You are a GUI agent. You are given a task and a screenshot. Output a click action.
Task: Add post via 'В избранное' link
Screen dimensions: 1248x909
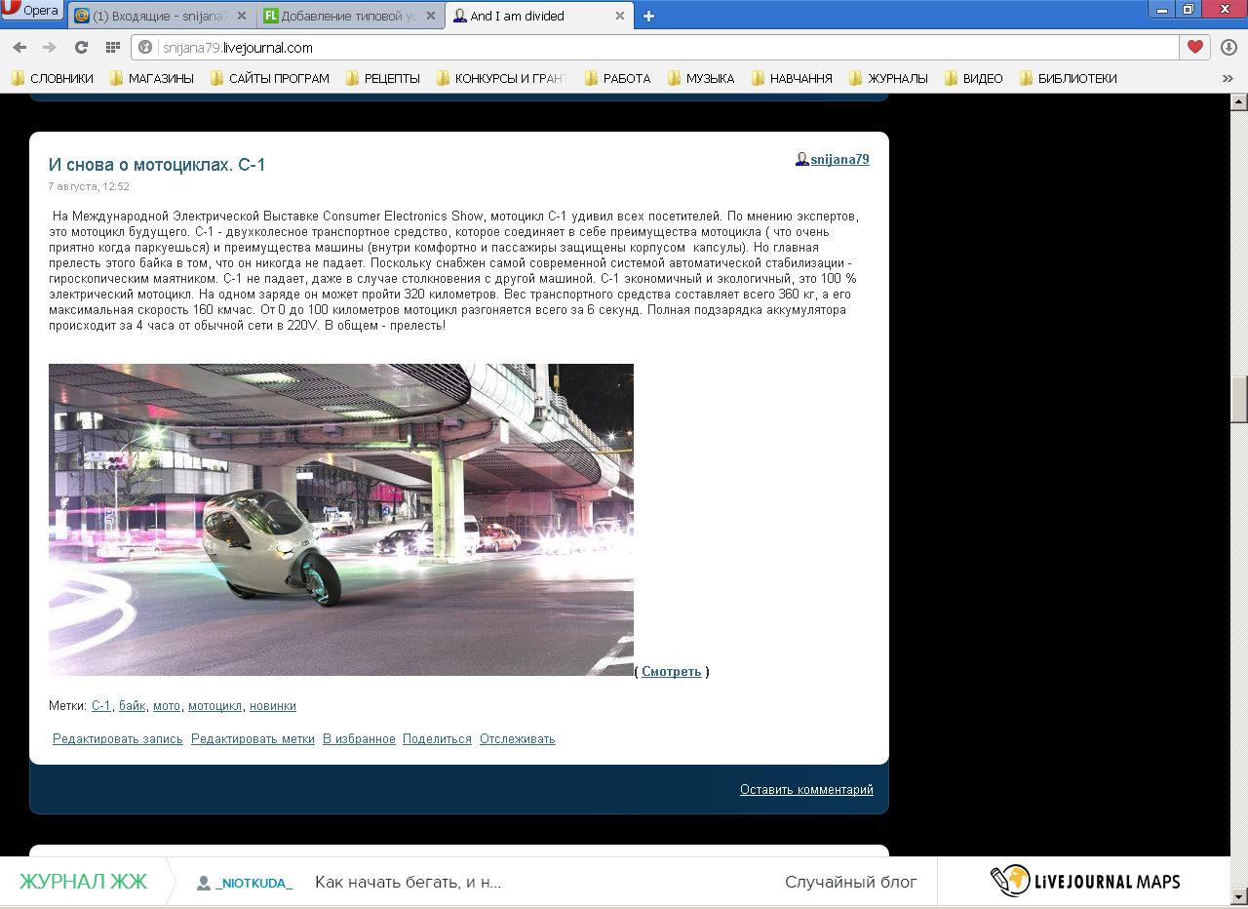pyautogui.click(x=359, y=738)
